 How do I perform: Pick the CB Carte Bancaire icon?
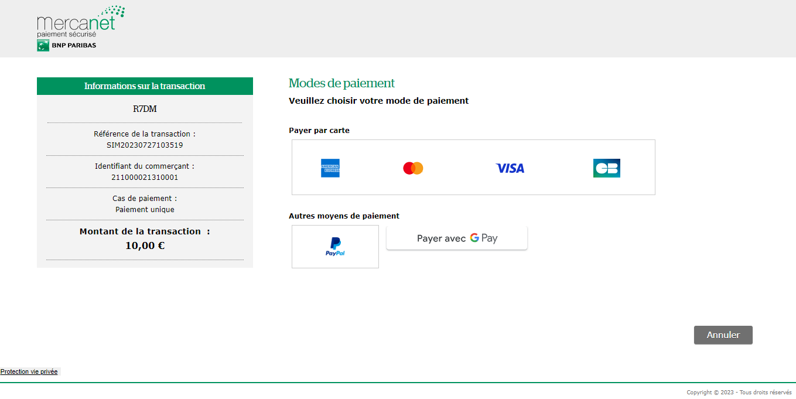[606, 168]
